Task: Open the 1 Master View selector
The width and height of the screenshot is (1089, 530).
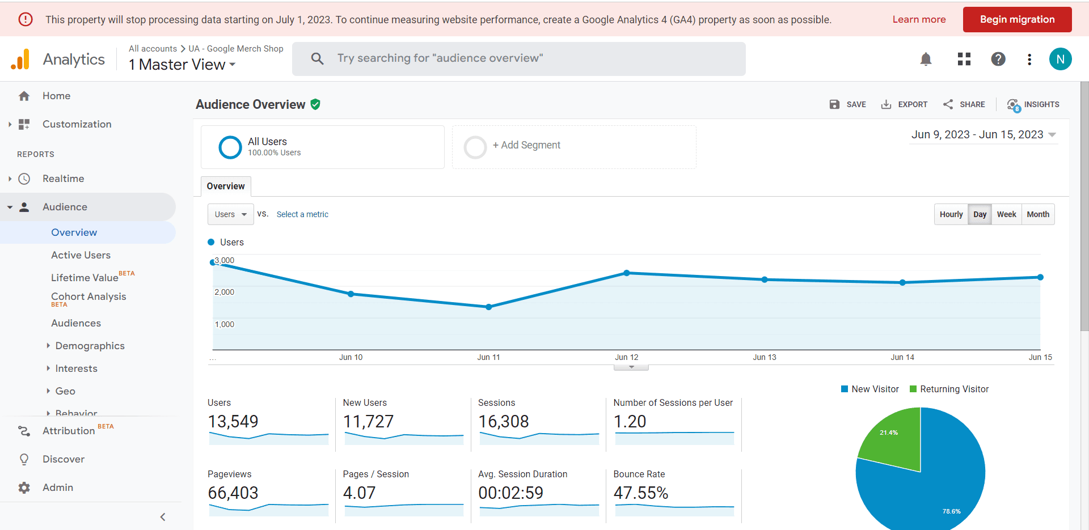Action: (181, 65)
